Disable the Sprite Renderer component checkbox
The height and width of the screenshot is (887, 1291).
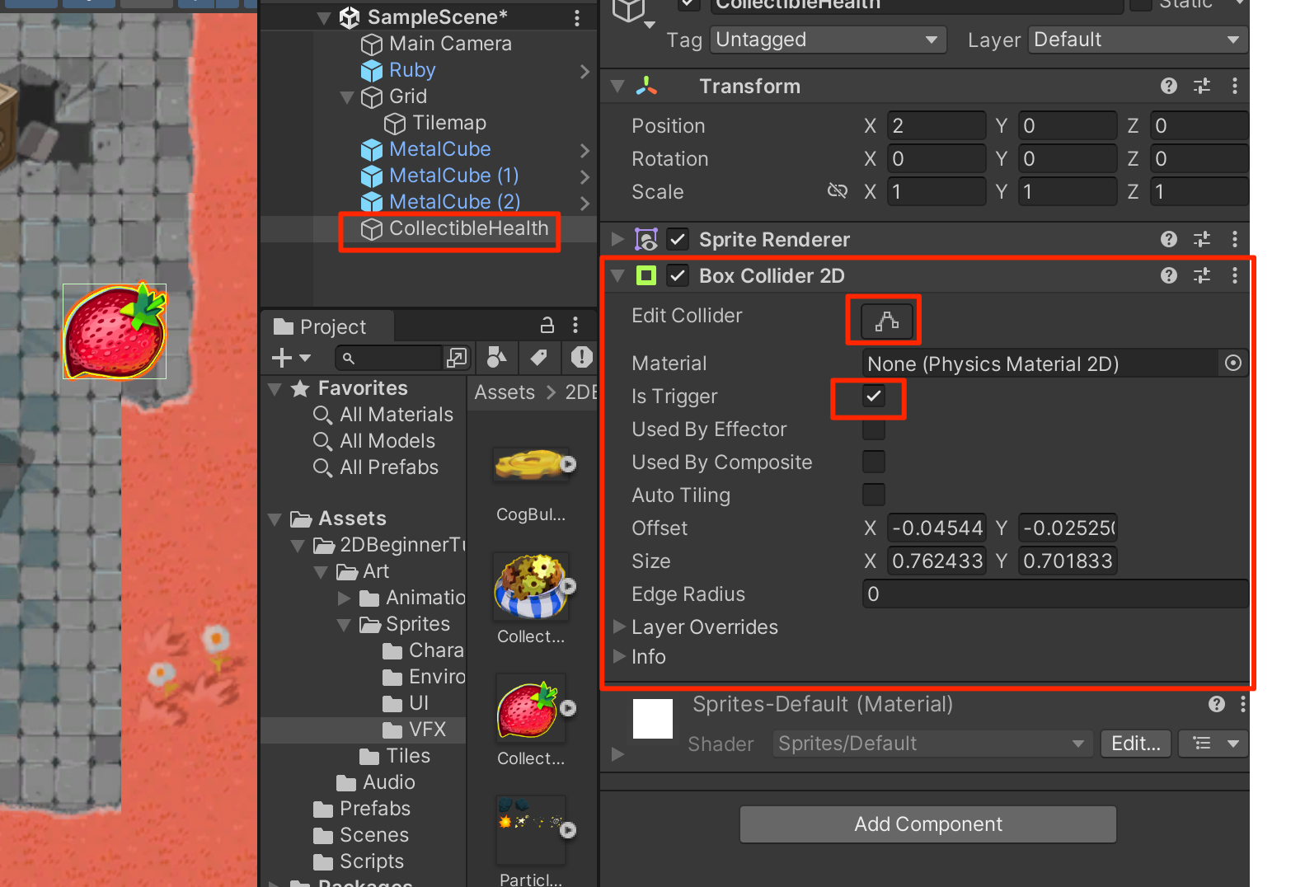click(678, 240)
